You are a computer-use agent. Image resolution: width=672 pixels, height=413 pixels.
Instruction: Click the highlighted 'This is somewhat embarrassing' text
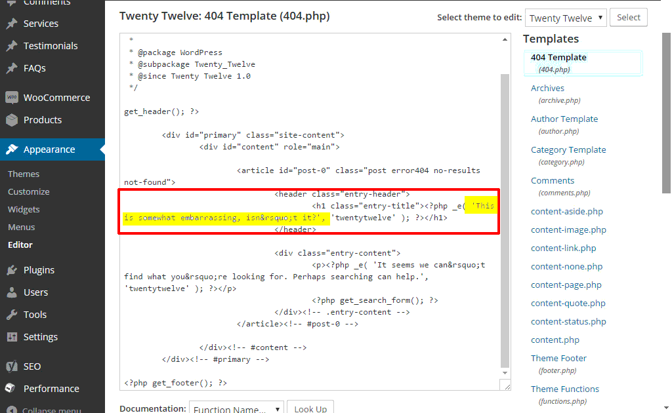coord(227,218)
